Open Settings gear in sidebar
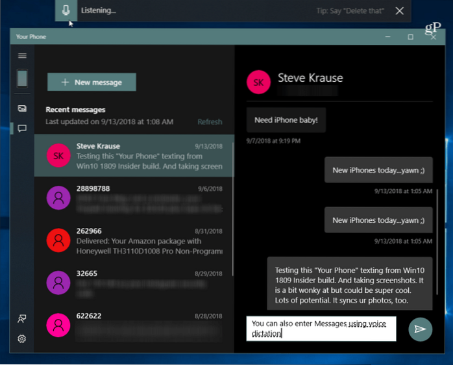This screenshot has height=365, width=453. click(22, 338)
